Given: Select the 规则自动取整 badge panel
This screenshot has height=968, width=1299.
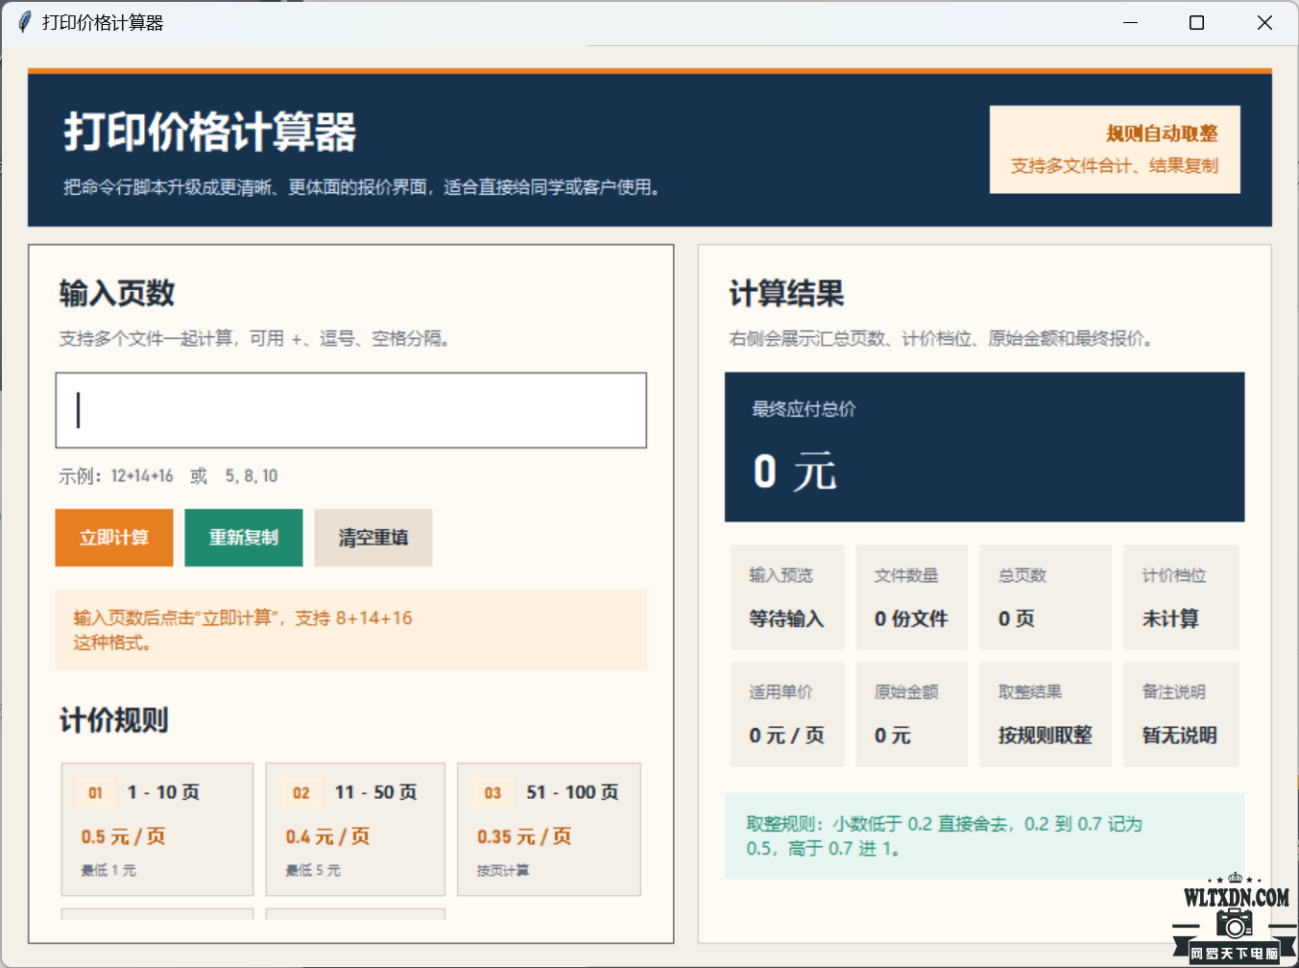Looking at the screenshot, I should [x=1114, y=149].
